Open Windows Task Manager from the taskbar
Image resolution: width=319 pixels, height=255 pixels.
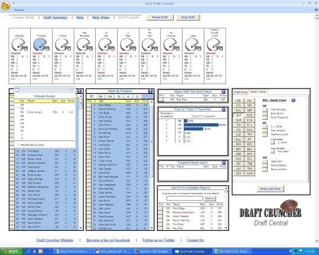click(152, 251)
